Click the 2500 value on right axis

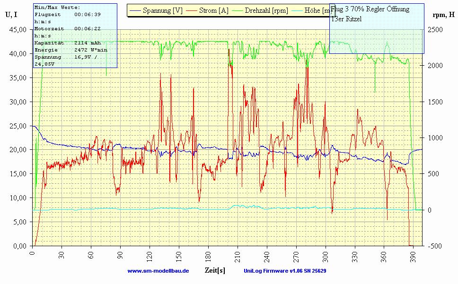tap(436, 29)
